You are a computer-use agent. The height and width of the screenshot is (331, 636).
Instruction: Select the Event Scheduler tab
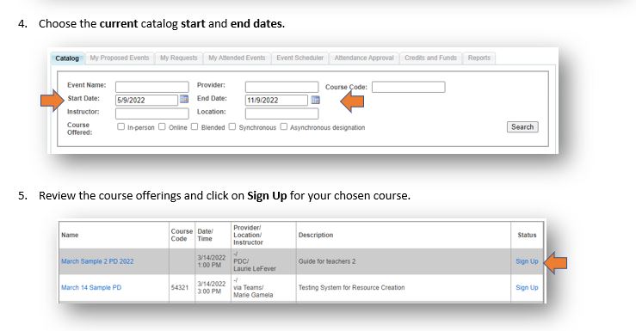click(x=300, y=58)
